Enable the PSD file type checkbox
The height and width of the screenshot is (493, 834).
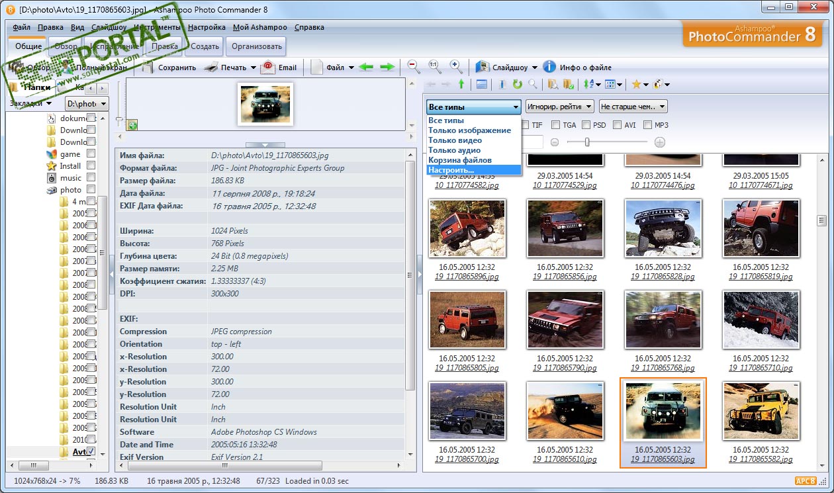pos(586,125)
